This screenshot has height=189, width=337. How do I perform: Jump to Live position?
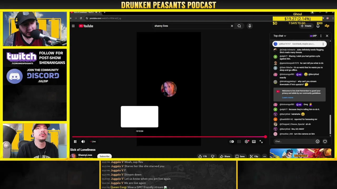coord(93,141)
